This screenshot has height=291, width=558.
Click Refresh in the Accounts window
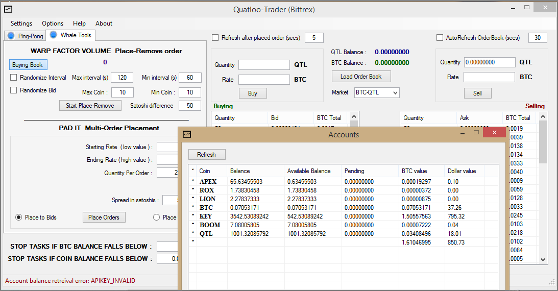tap(207, 154)
